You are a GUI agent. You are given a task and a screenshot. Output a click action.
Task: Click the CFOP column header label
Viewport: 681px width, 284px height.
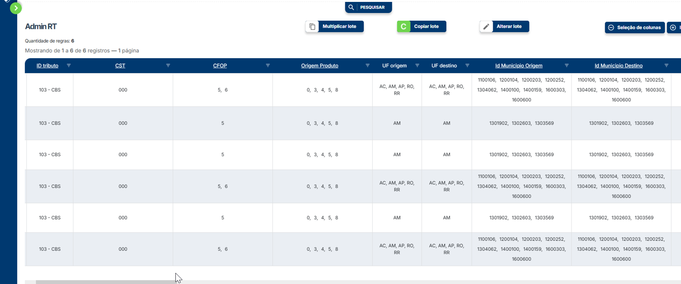[220, 66]
